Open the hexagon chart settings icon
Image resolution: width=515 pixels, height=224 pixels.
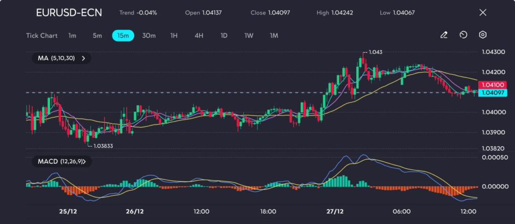coord(482,35)
